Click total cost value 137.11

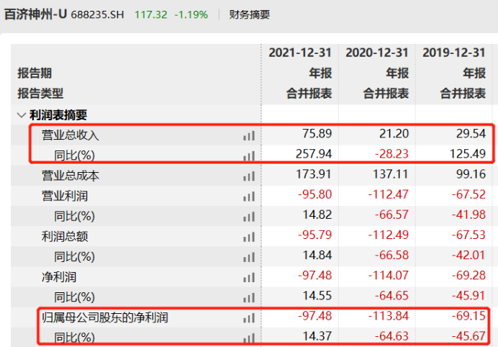[391, 174]
